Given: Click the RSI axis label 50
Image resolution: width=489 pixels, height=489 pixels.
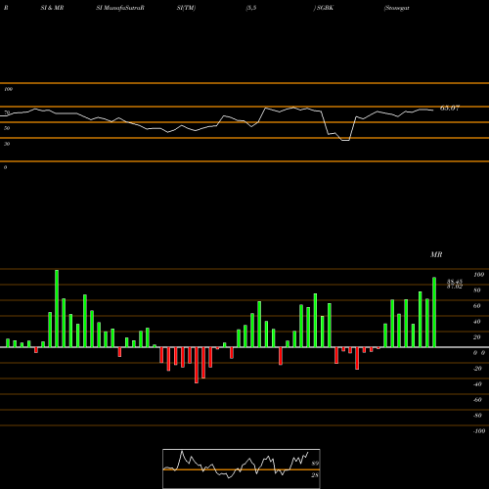Looking at the screenshot, I should 7,128.
